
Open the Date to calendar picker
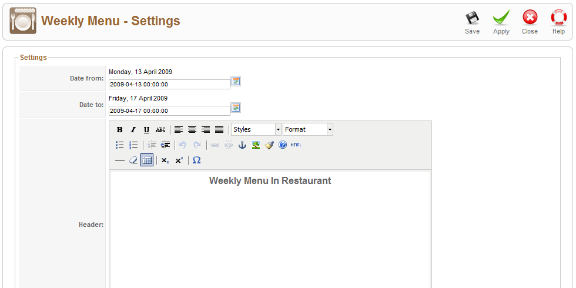[x=236, y=108]
